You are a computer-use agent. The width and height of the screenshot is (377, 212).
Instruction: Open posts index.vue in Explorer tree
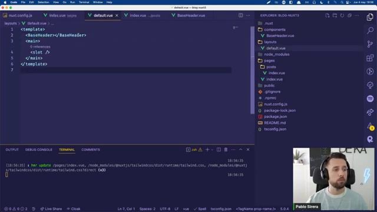[x=276, y=73]
